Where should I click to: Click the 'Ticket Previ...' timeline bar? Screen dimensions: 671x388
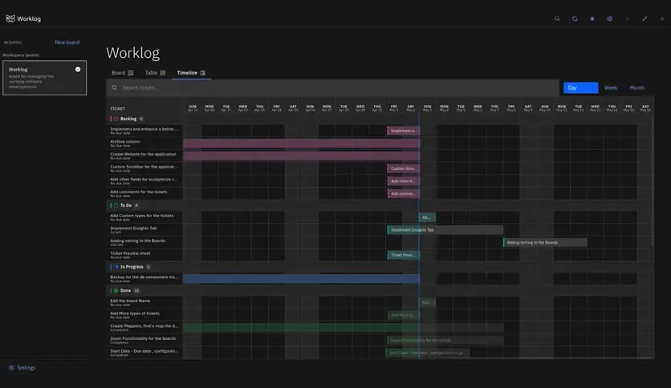[403, 255]
